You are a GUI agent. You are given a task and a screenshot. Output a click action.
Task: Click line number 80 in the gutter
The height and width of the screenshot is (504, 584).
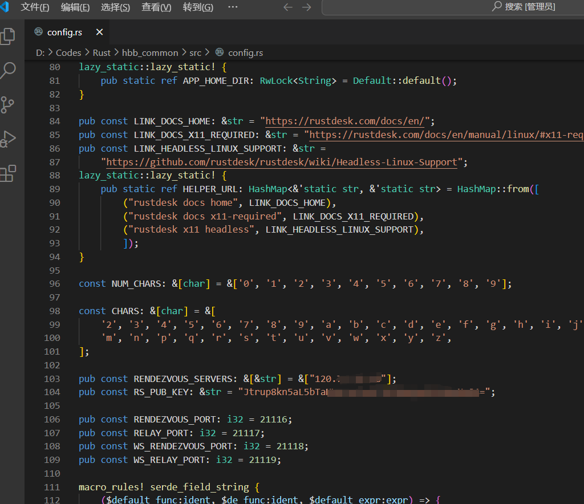(x=55, y=67)
